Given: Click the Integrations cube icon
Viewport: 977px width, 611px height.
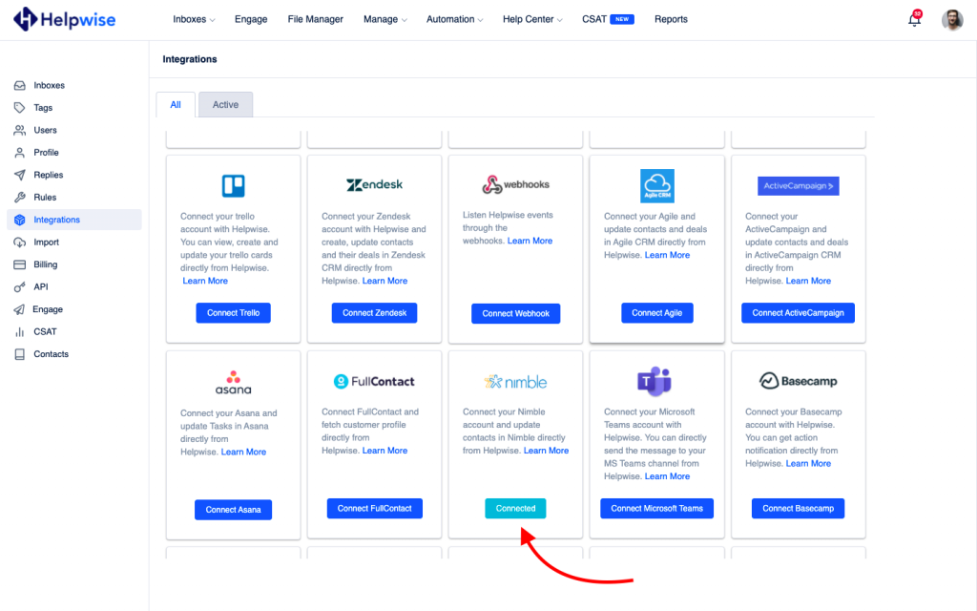Looking at the screenshot, I should [20, 221].
